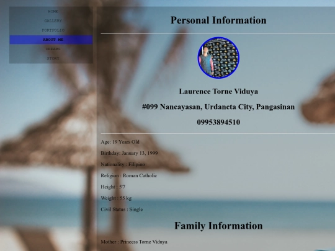Click the Family Information heading

[218, 226]
